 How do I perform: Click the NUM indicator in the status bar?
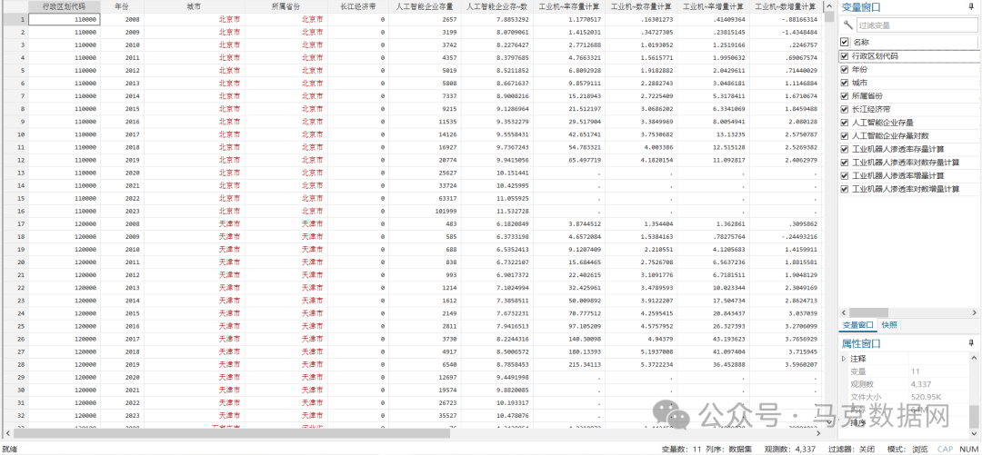pos(968,449)
